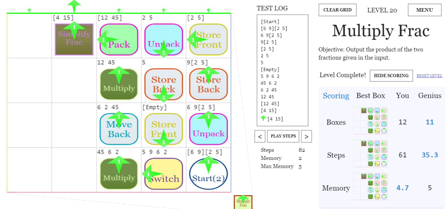Viewport: 446px width, 209px height.
Task: Click the '5 9 6 2' test log entry
Action: click(270, 76)
